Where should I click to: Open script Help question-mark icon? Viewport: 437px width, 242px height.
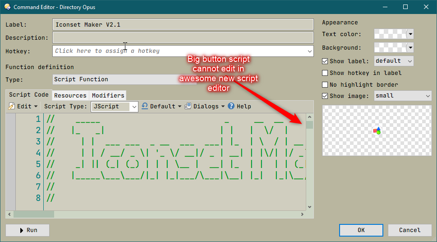point(231,106)
